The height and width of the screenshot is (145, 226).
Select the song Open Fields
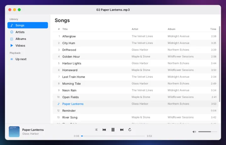pyautogui.click(x=136, y=97)
